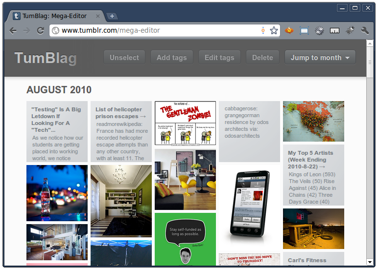Open a new tab with plus button
Viewport: 378px width, 270px height.
tap(112, 16)
